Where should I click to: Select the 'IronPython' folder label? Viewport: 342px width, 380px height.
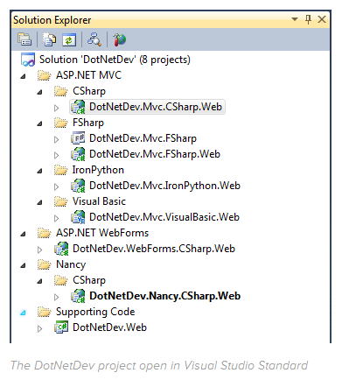tap(98, 170)
